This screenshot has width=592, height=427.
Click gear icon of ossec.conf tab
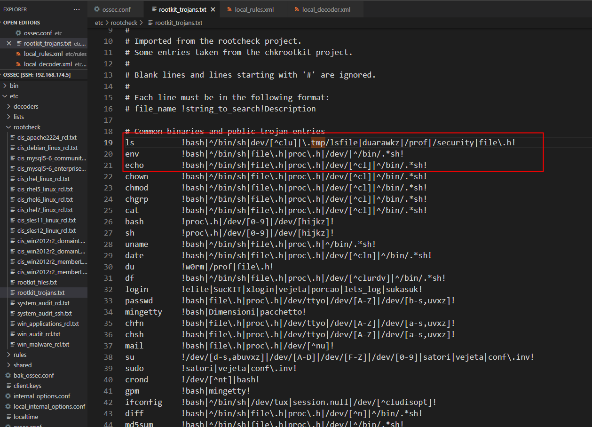click(97, 9)
